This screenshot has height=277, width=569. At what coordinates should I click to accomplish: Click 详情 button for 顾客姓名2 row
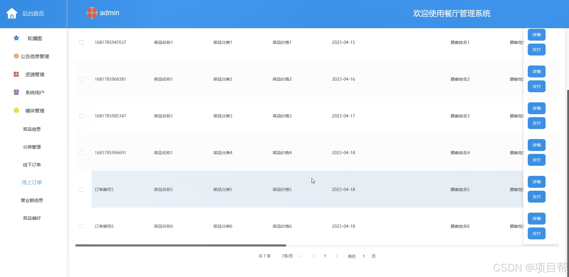pos(536,71)
